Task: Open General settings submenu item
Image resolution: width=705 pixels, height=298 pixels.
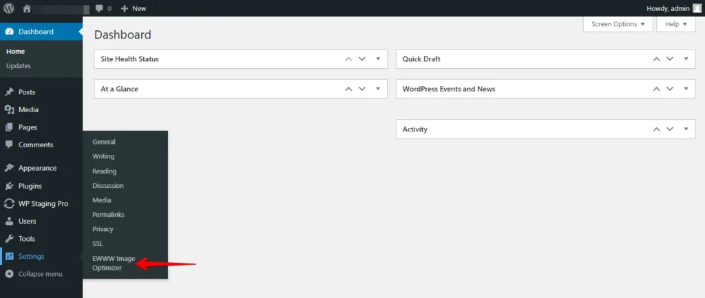Action: click(104, 142)
